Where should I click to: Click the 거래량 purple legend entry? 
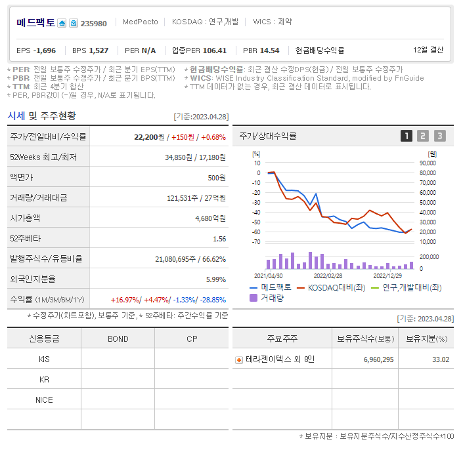click(267, 298)
